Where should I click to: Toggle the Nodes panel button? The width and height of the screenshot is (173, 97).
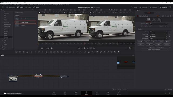(x=36, y=7)
